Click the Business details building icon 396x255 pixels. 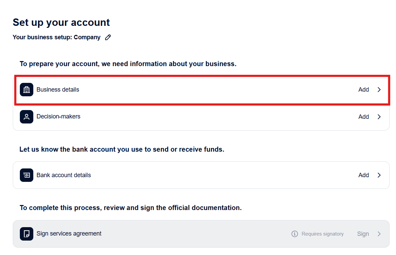(x=27, y=90)
